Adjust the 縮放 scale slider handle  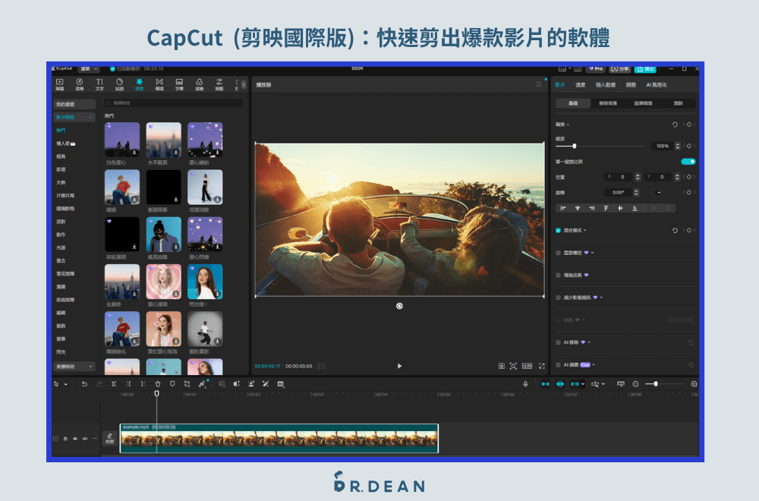(575, 146)
